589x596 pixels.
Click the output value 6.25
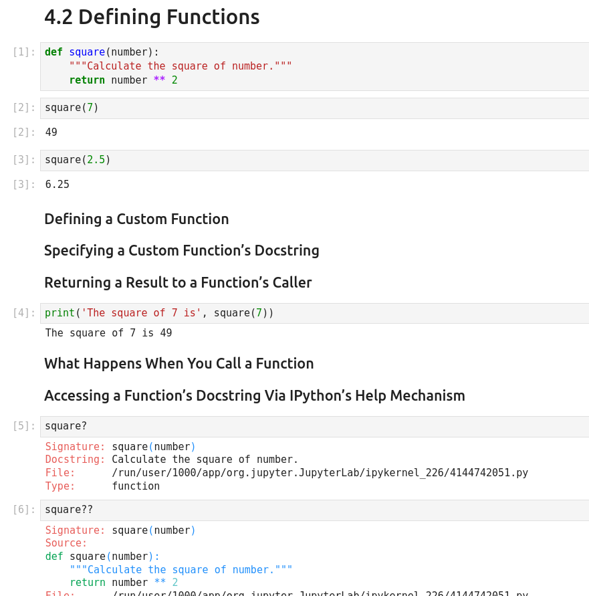click(x=57, y=185)
